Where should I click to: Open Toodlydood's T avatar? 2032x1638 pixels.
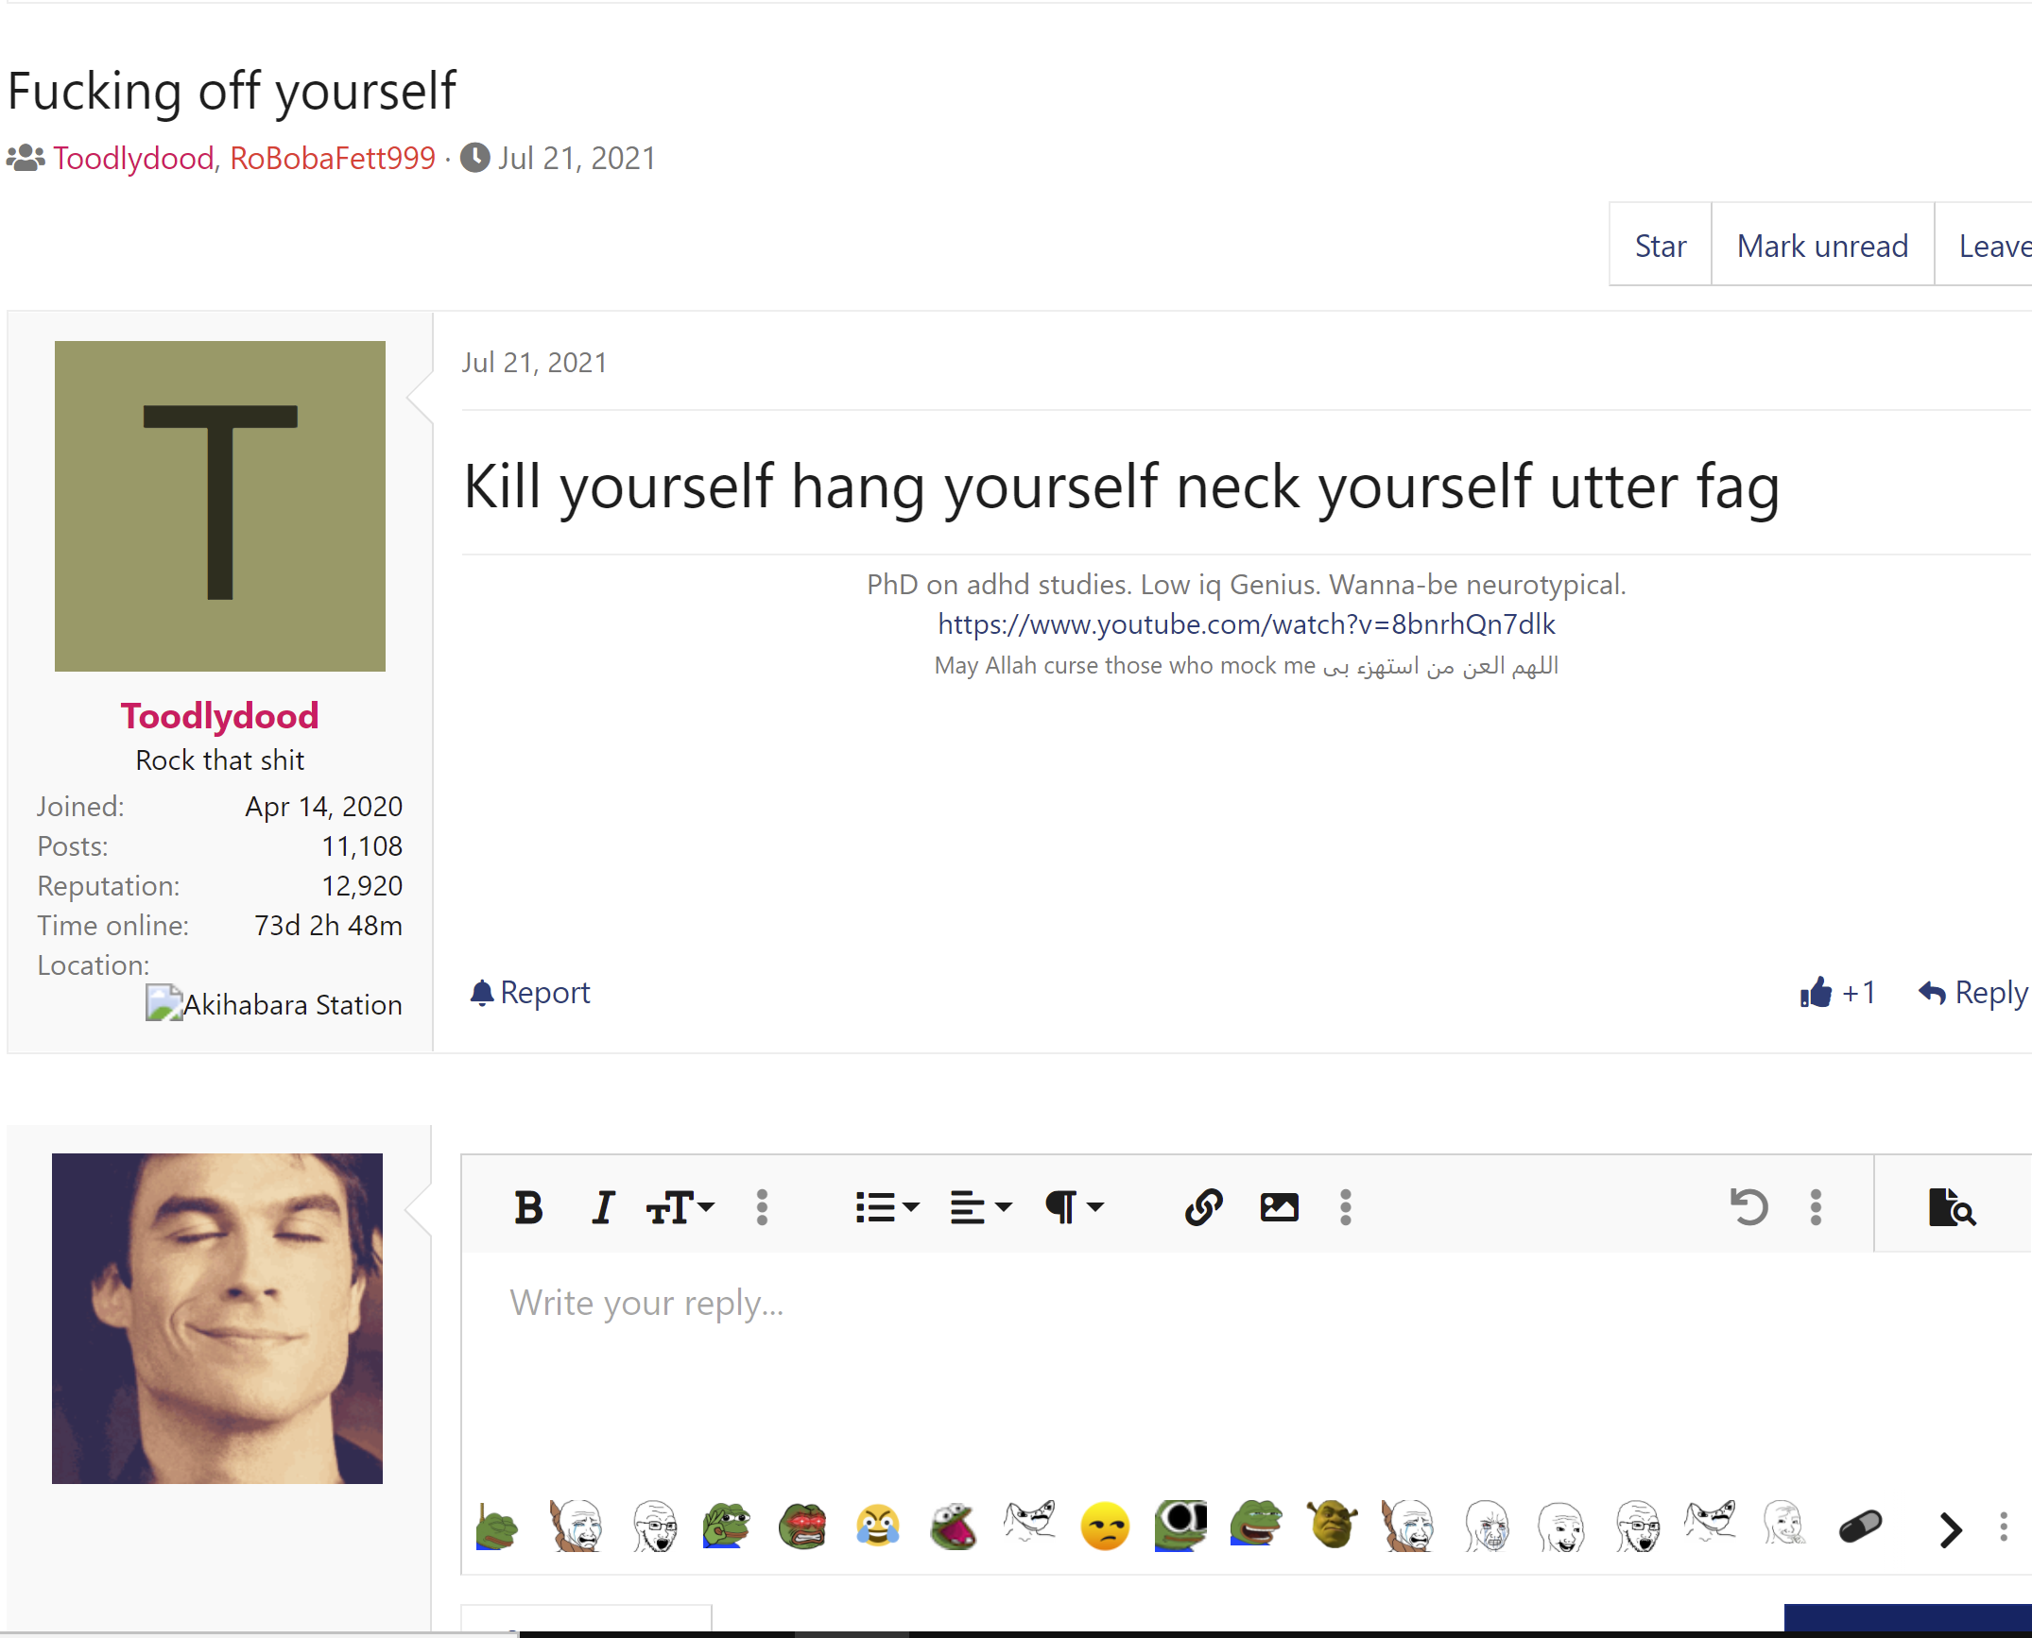220,506
